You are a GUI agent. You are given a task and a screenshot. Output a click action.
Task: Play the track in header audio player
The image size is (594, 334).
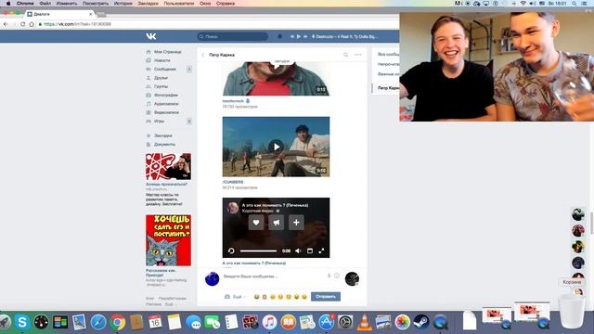(x=299, y=36)
